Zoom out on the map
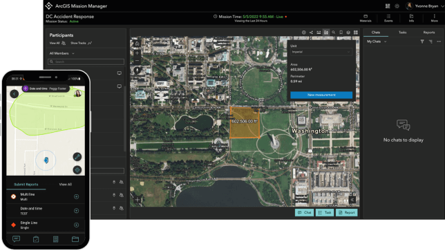The width and height of the screenshot is (445, 251). point(137,60)
